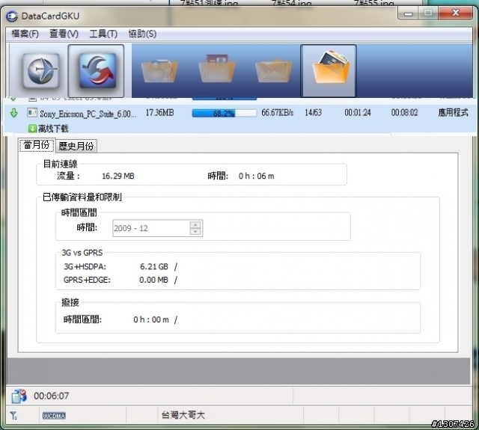Open the envelope messages folder icon
Screen dimensions: 479x430
coord(273,71)
